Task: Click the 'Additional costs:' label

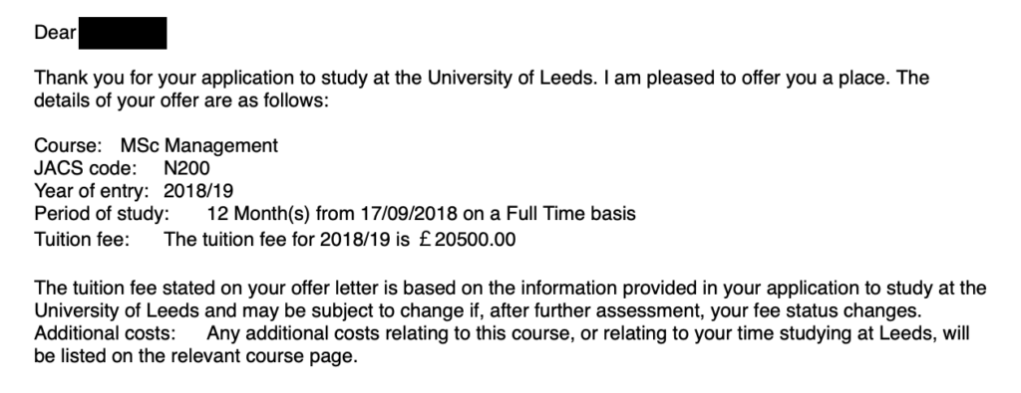Action: coord(105,334)
